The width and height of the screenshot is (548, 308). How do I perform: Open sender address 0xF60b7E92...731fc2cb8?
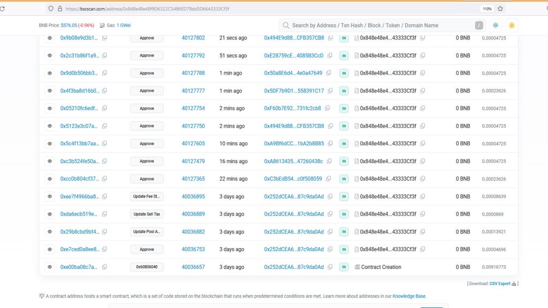[x=292, y=109]
